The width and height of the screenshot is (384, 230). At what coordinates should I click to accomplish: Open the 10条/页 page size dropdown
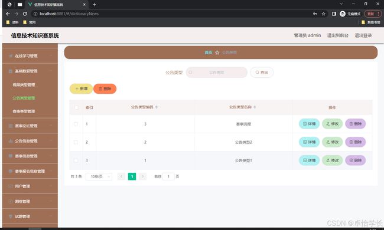[99, 176]
